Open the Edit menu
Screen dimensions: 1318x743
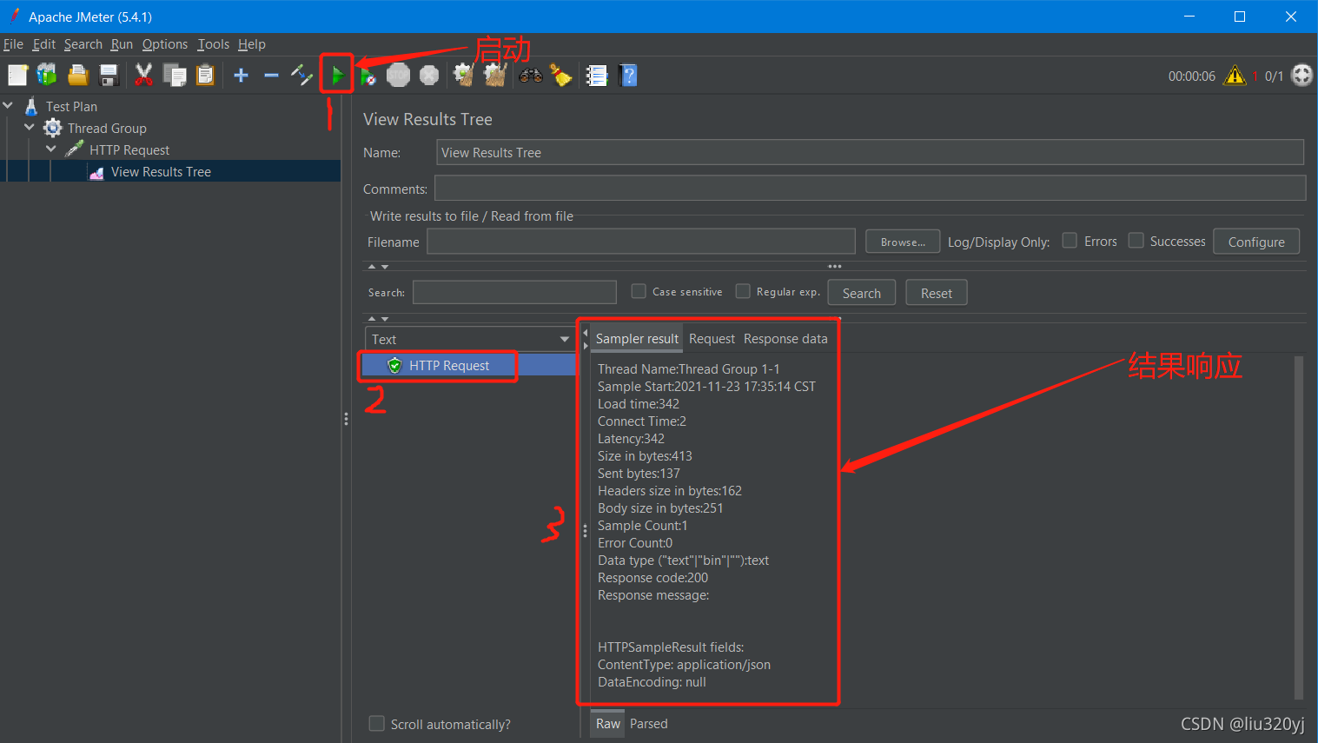point(44,44)
